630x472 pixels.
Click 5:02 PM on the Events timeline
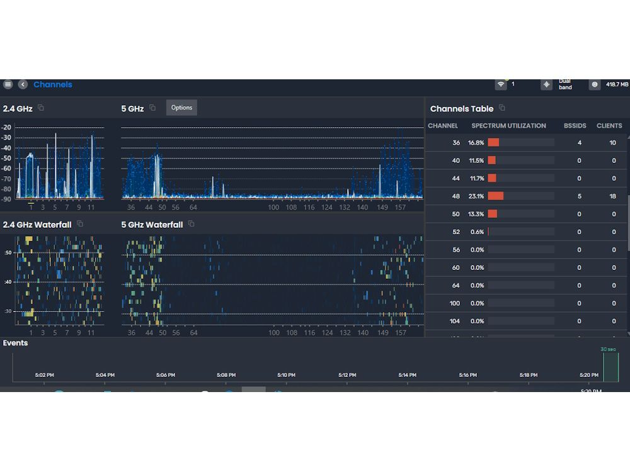[x=44, y=375]
